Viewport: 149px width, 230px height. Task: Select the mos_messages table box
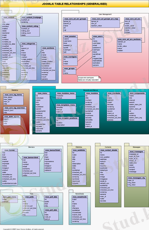(x=136, y=162)
